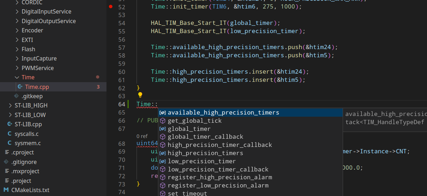Screen dimensions: 427x196
Task: Click the lightbulb code action icon
Action: [x=140, y=95]
